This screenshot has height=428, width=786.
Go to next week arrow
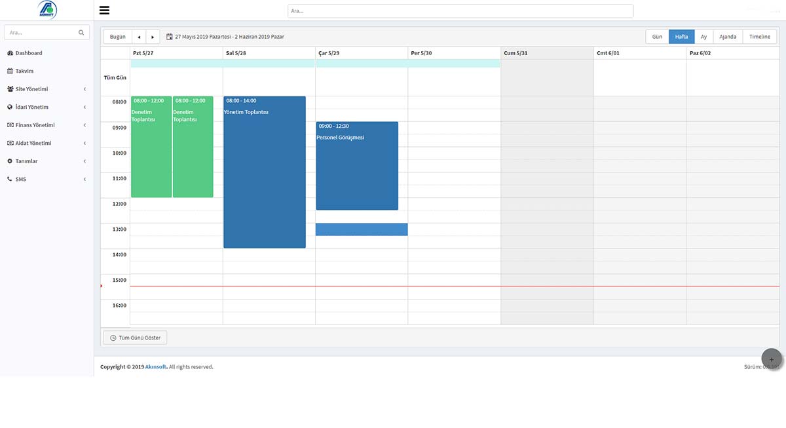[x=153, y=37]
